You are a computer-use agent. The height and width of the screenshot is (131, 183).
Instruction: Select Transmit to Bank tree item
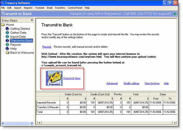click(21, 41)
